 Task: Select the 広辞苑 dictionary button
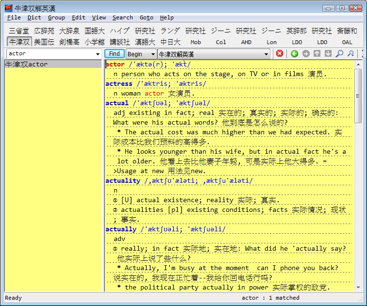point(44,31)
